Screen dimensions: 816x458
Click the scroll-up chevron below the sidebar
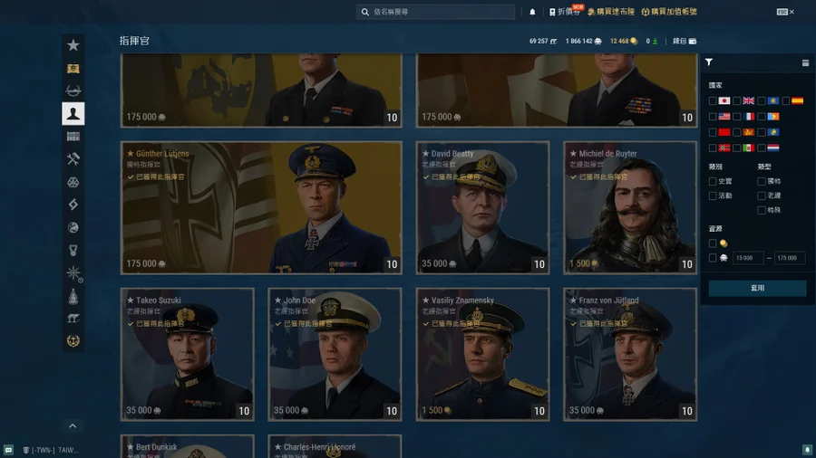(73, 425)
